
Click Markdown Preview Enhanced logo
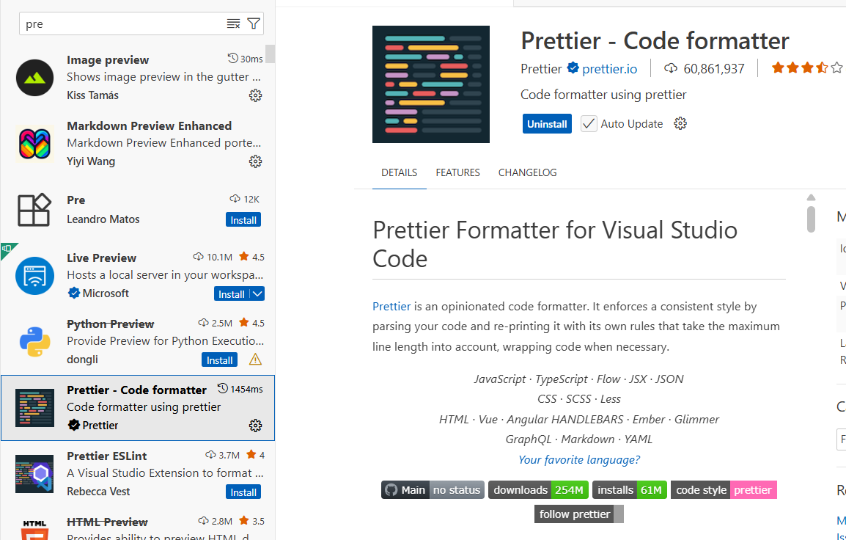pos(34,144)
